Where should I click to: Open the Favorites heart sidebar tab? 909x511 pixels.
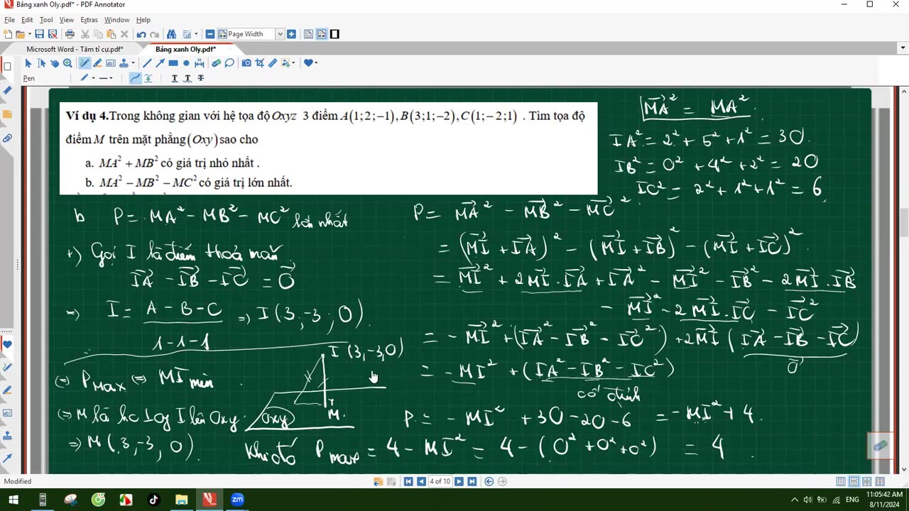(x=7, y=345)
